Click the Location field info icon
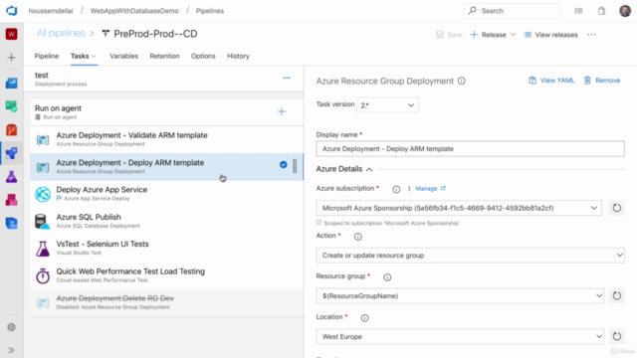 (x=365, y=318)
